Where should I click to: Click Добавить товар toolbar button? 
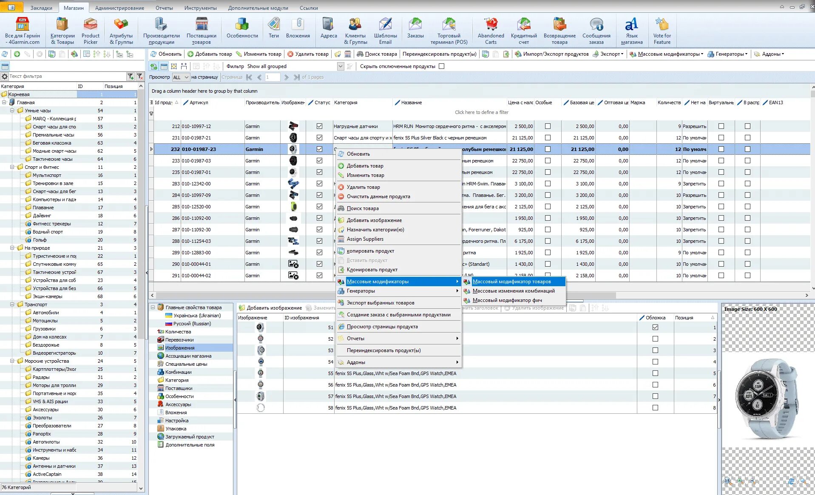point(210,54)
